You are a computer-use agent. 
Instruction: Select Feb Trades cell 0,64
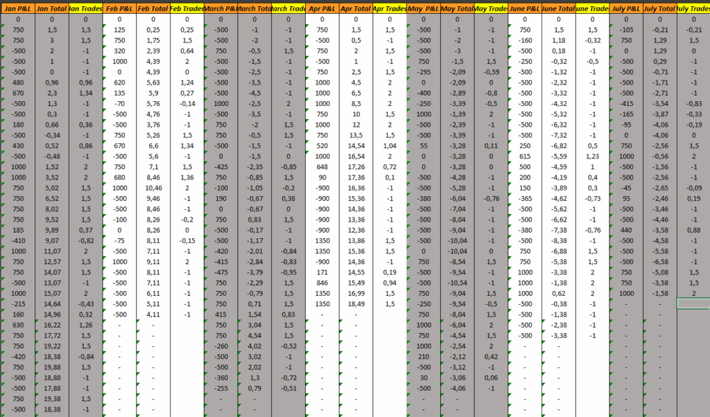coord(187,51)
